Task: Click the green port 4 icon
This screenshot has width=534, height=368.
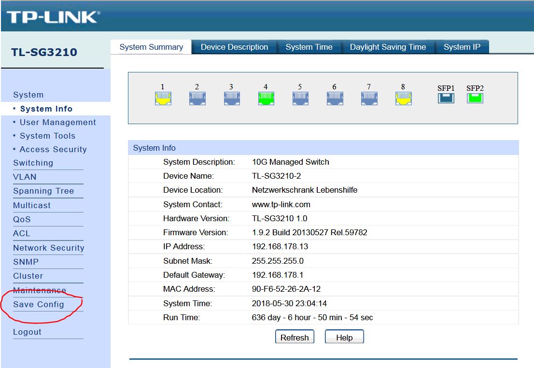Action: point(267,99)
